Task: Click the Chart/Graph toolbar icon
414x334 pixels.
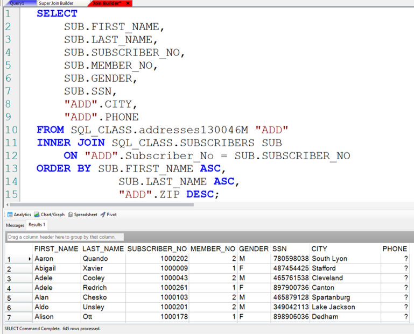Action: tap(49, 215)
